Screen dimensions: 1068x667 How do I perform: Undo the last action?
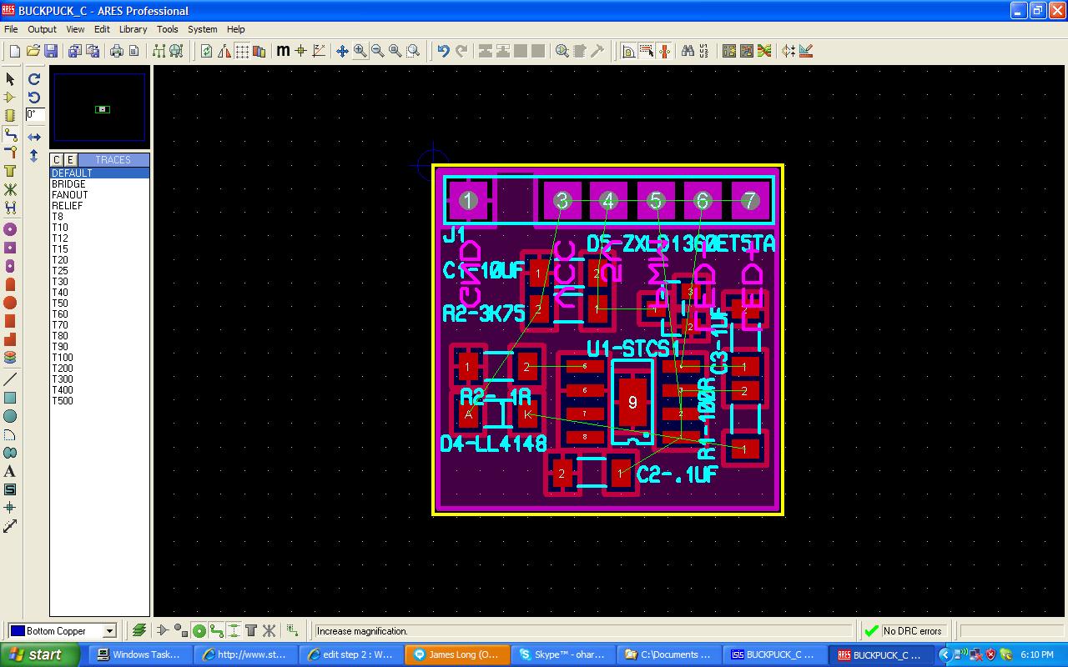pos(443,51)
